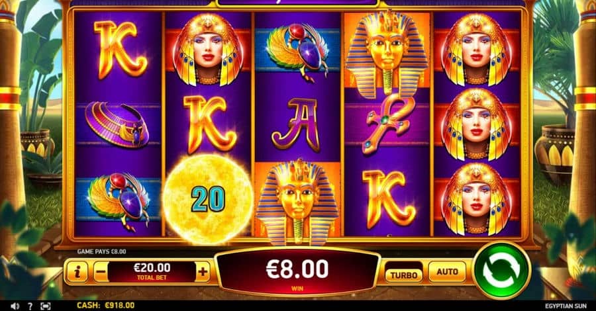Decrease total bet with minus
This screenshot has height=311, width=596.
[101, 271]
